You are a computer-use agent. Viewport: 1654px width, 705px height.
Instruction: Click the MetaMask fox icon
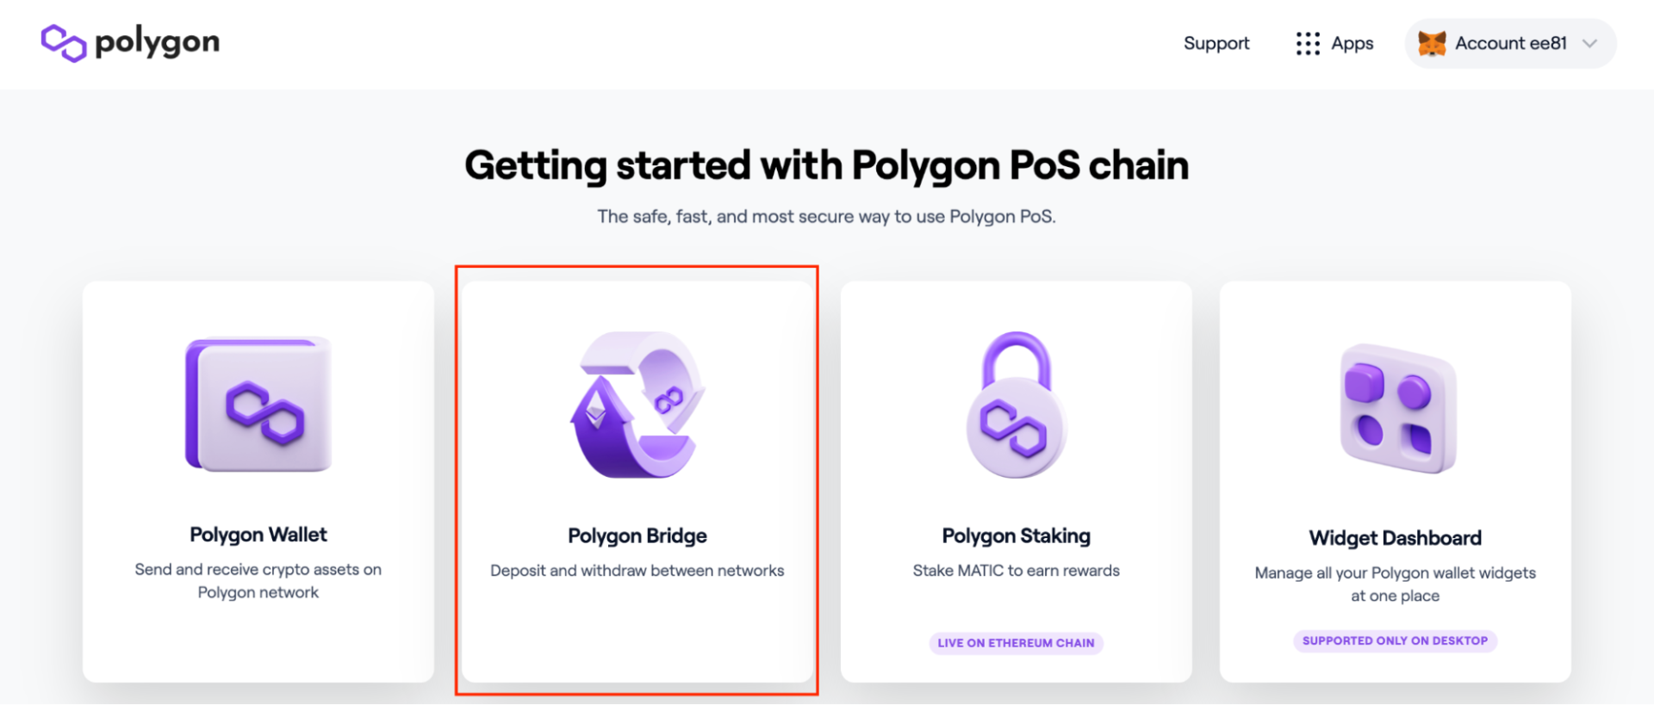[x=1432, y=44]
